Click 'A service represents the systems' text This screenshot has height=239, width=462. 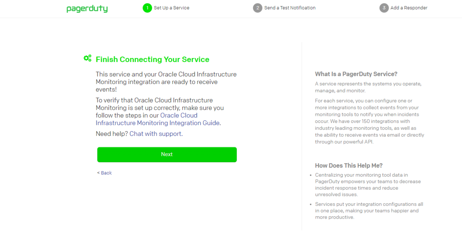tap(368, 87)
